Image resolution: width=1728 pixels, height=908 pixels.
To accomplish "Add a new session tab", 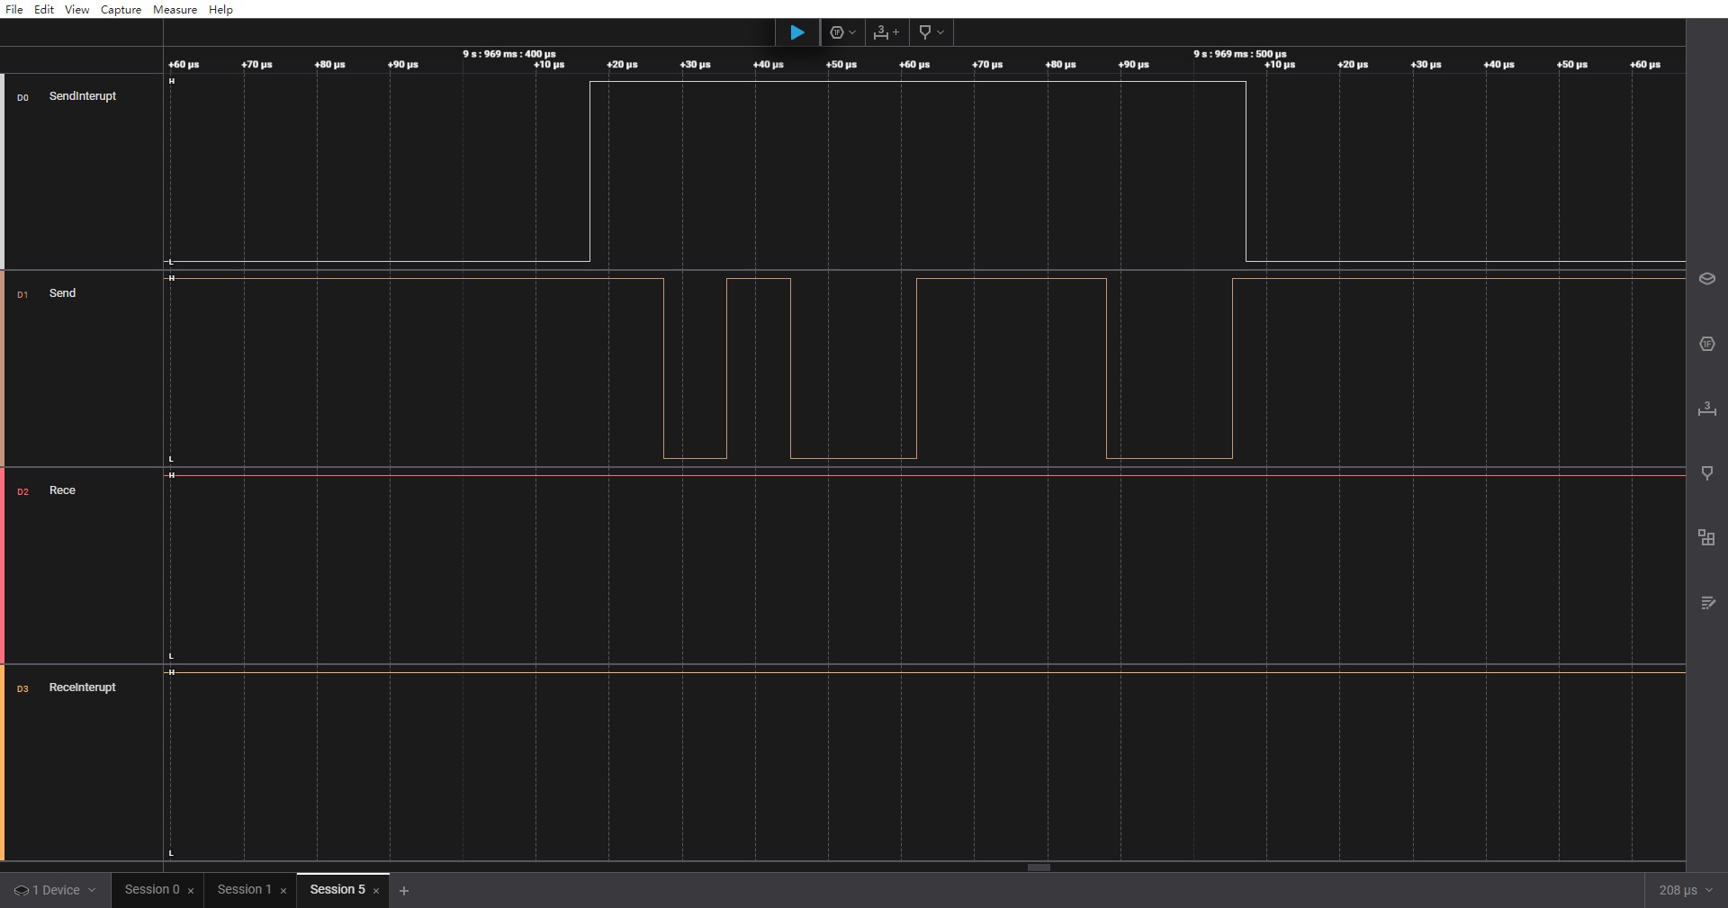I will tap(404, 891).
